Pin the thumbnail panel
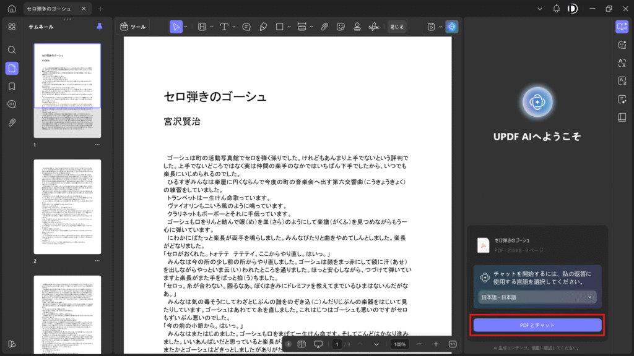This screenshot has width=634, height=356. pos(100,27)
